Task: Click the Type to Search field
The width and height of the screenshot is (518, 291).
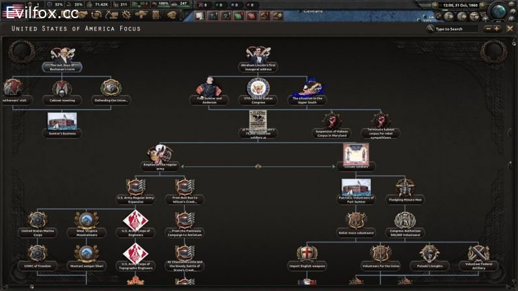Action: [458, 29]
